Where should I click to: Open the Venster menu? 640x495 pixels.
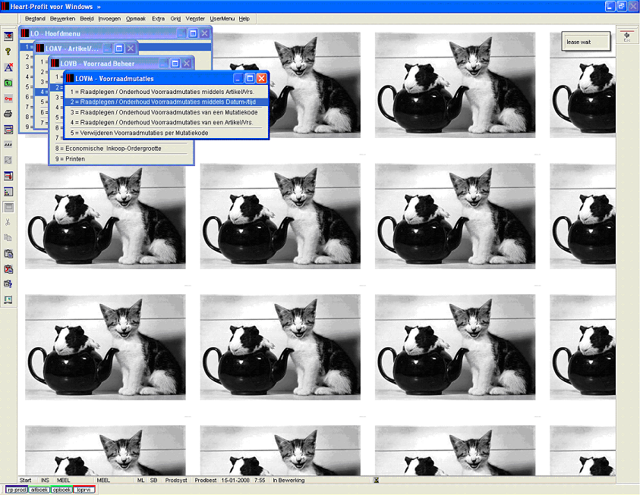195,19
